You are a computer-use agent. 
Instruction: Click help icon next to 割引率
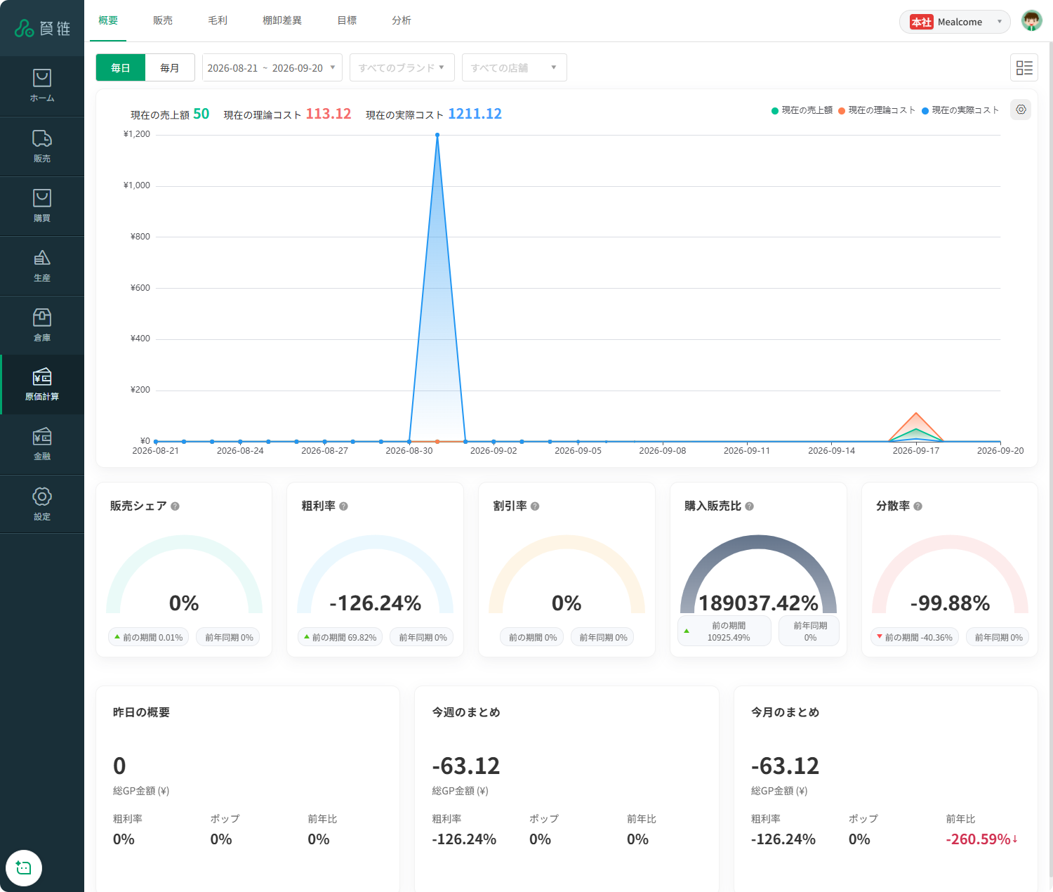pyautogui.click(x=535, y=506)
